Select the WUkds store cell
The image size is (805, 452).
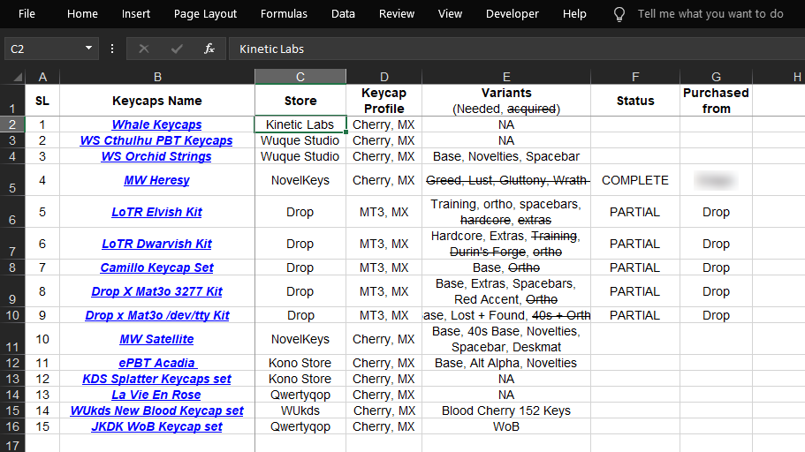(300, 411)
